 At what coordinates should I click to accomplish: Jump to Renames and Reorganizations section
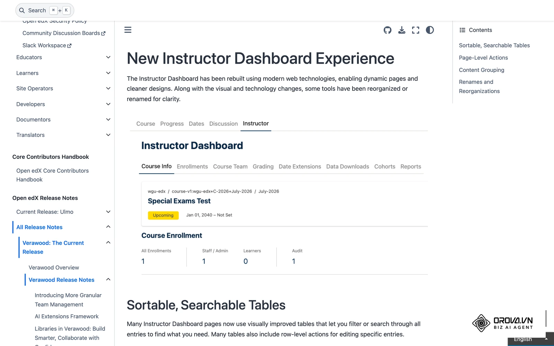[480, 86]
